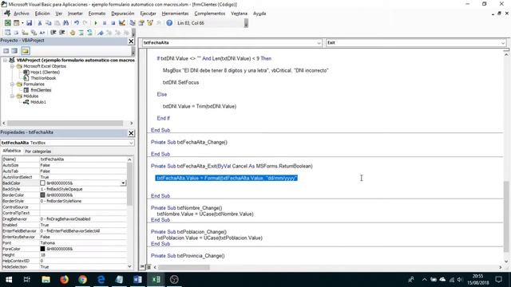511x287 pixels.
Task: Switch to Full Module View button
Action: [149, 267]
